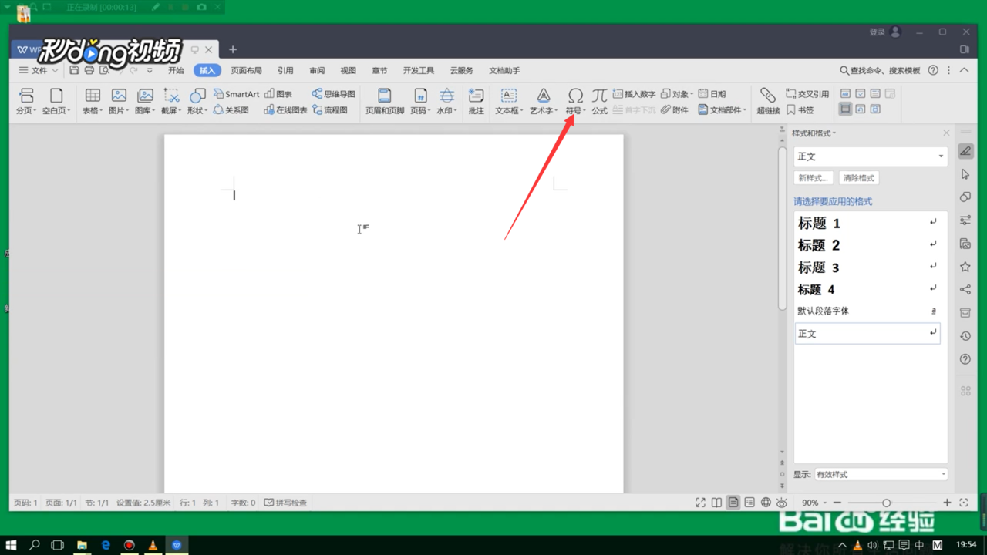
Task: Open the 图片 picture dropdown
Action: tap(119, 101)
